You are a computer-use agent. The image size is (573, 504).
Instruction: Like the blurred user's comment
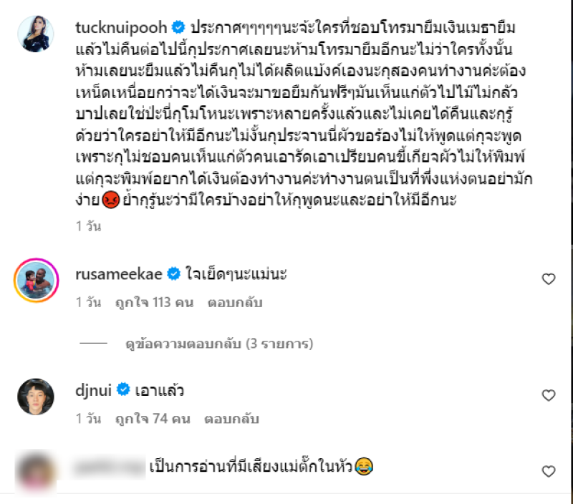(x=548, y=471)
